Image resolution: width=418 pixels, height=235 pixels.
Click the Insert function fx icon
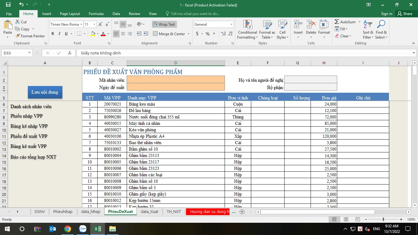[x=70, y=53]
